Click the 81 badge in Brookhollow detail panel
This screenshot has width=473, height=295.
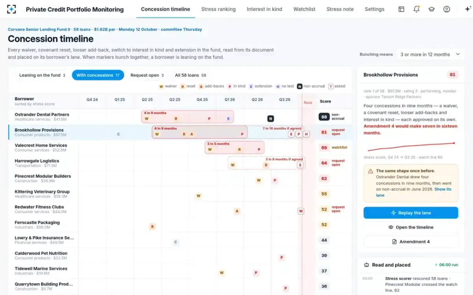452,75
